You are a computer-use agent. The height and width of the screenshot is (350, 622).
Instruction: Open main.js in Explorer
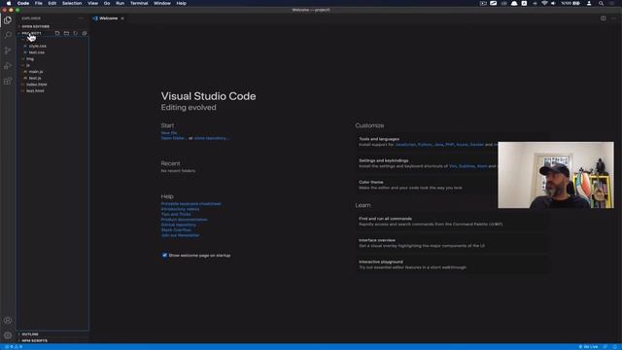tap(36, 71)
